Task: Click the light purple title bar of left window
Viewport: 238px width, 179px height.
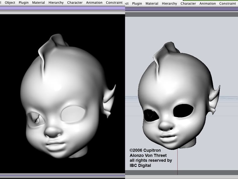Action: coord(62,8)
